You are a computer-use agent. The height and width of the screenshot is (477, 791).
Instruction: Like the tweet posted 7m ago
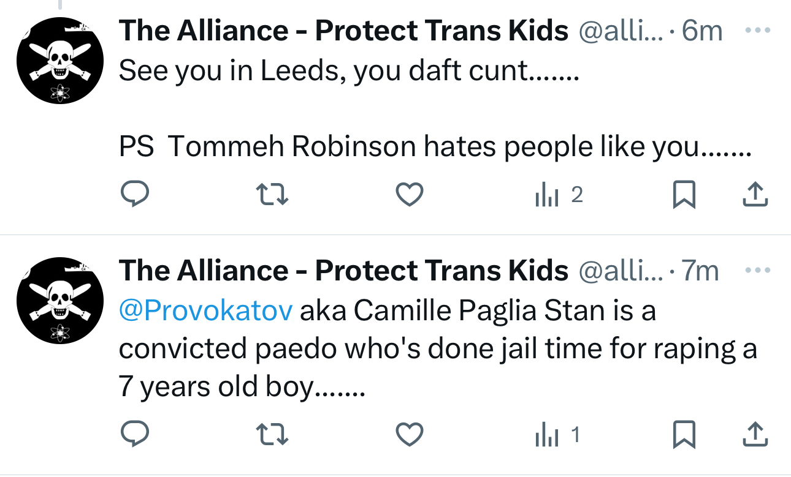coord(409,435)
